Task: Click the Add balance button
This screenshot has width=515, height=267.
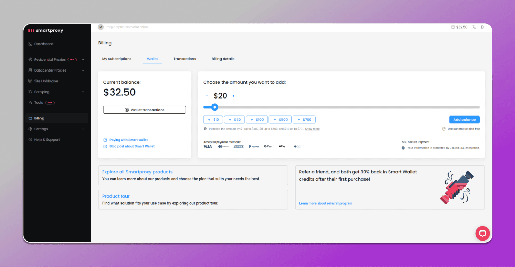Action: (x=465, y=120)
